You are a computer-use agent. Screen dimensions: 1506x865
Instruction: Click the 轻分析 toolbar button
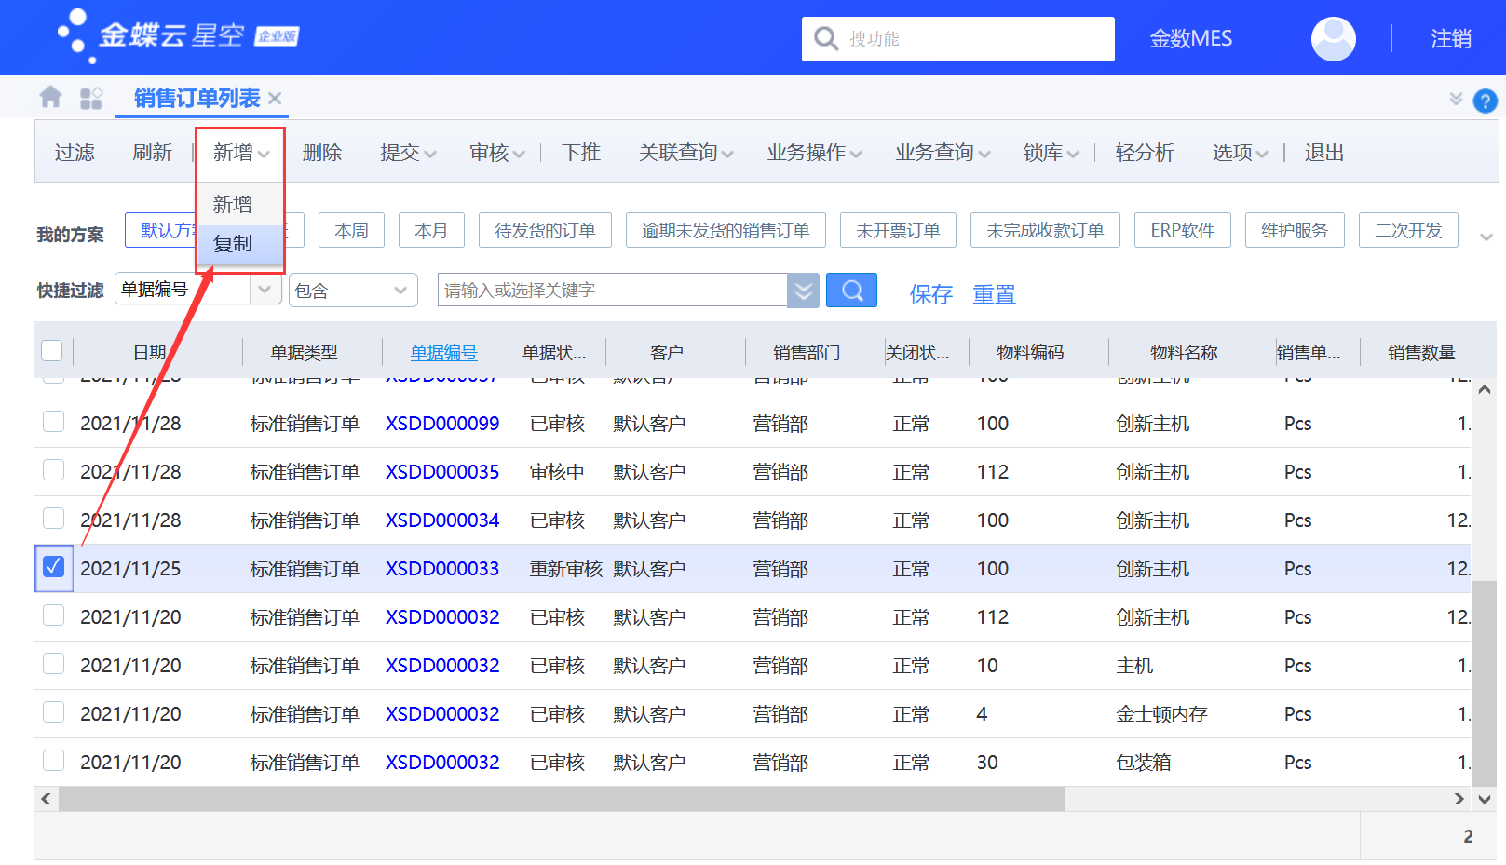pos(1145,153)
